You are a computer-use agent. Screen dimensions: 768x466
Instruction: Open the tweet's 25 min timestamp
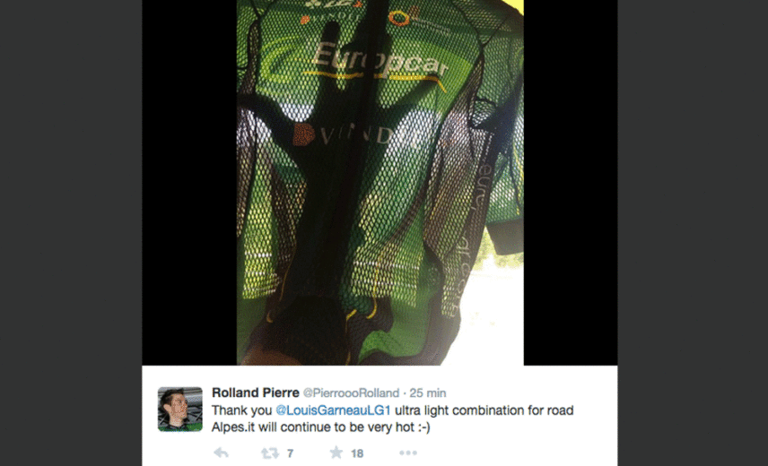click(x=428, y=393)
